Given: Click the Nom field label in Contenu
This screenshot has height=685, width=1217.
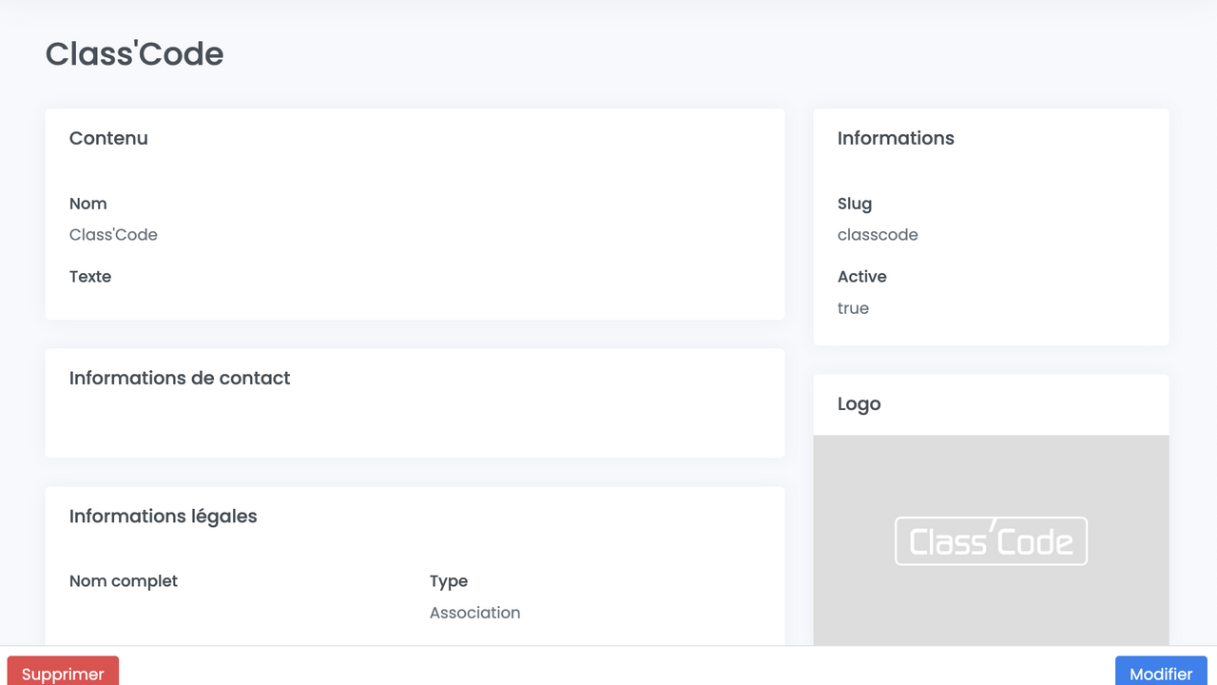Looking at the screenshot, I should pos(87,204).
